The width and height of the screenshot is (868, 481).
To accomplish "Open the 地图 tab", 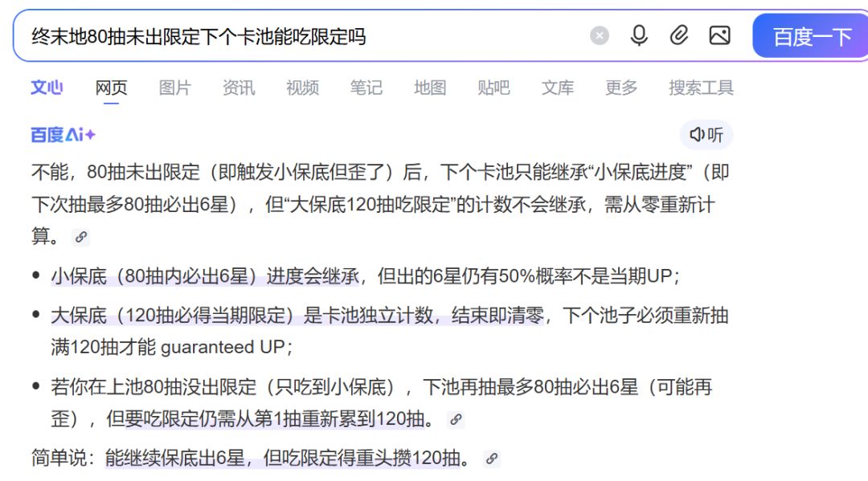I will (430, 88).
